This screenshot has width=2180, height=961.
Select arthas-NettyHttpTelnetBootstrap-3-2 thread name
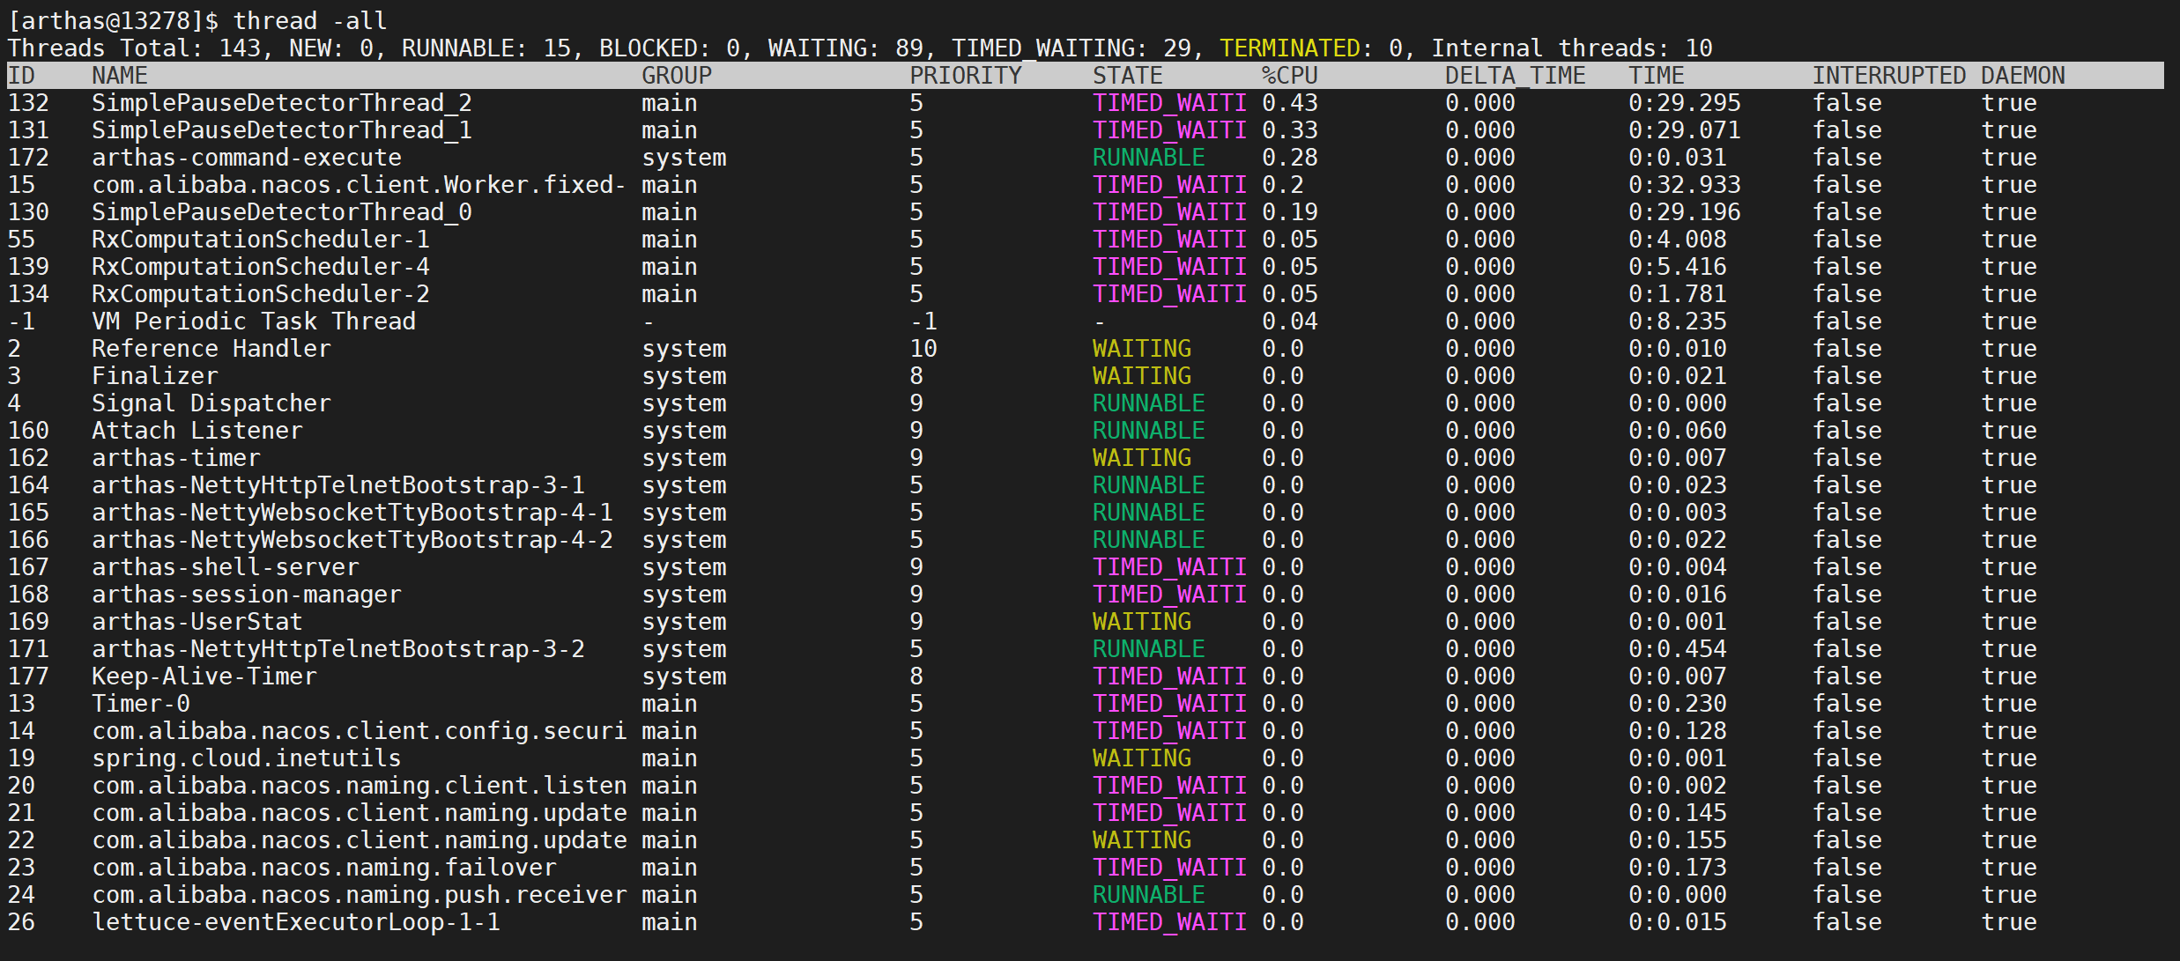(x=338, y=649)
